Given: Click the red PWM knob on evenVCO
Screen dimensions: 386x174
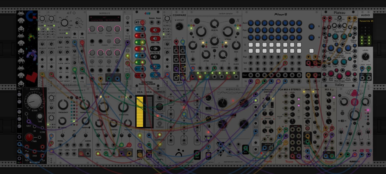Looking at the screenshot, I should tap(29, 137).
